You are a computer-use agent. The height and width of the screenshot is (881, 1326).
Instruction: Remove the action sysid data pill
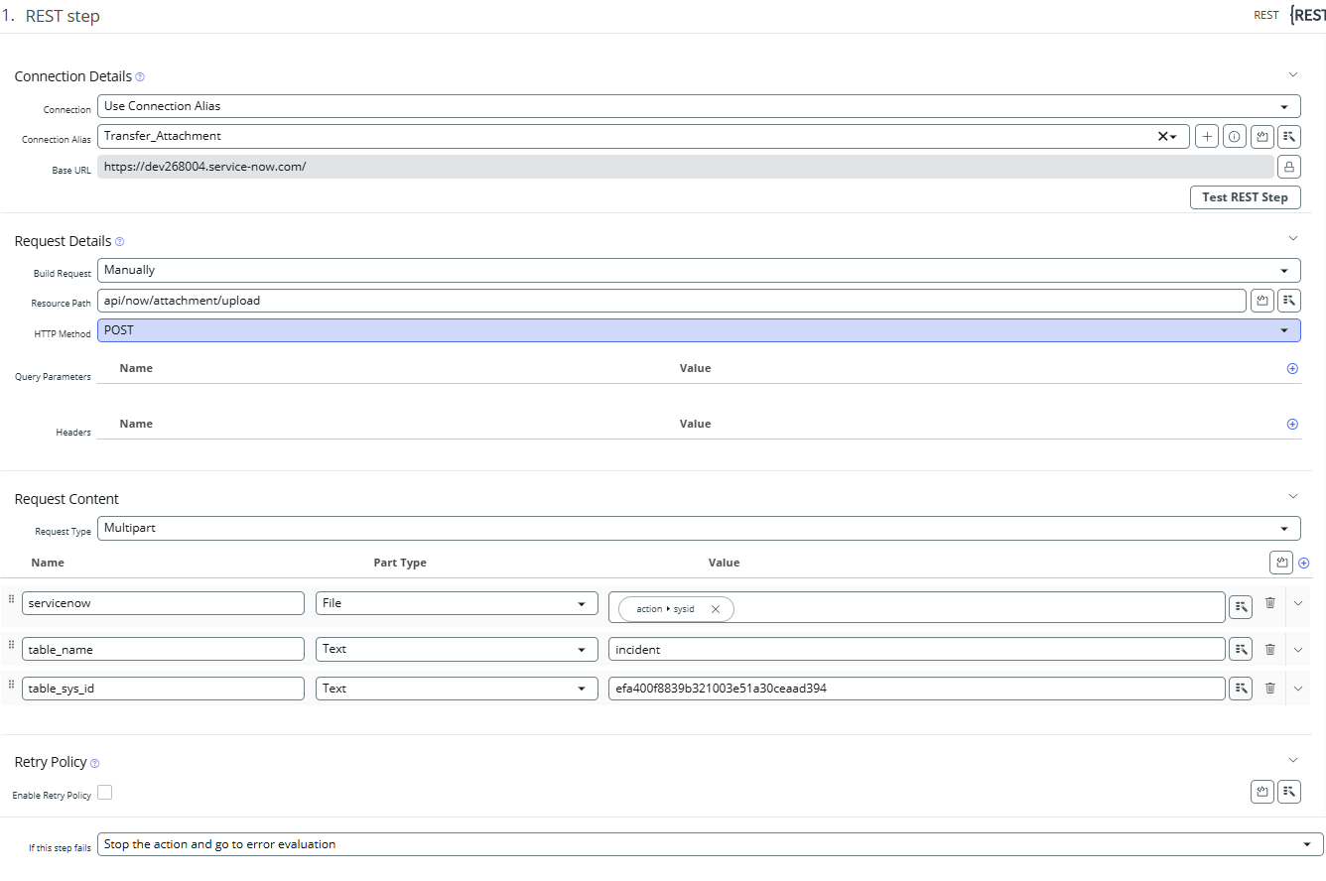716,609
